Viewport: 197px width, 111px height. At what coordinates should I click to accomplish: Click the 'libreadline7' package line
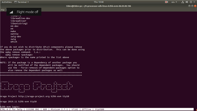click(x=18, y=21)
